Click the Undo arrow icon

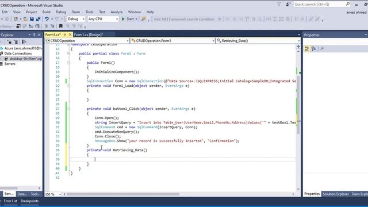coord(47,19)
